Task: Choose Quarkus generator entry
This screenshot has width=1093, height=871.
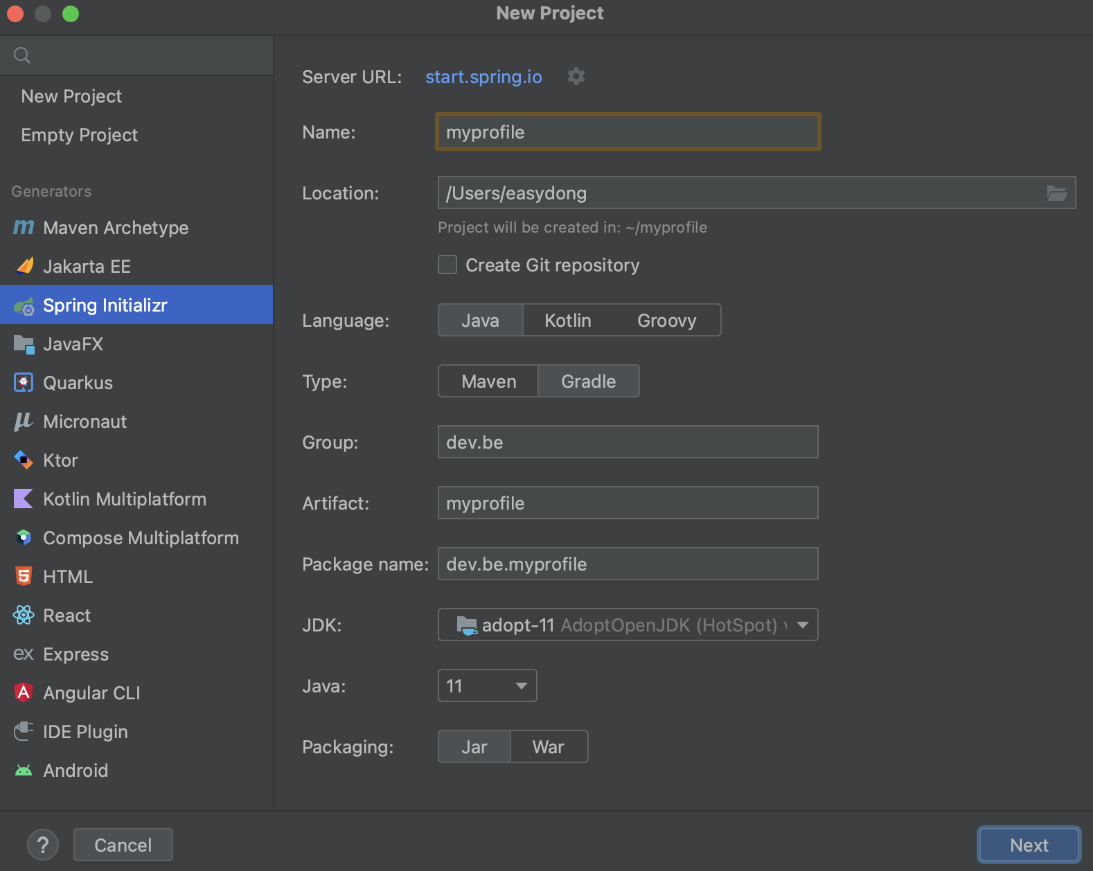Action: pos(136,383)
